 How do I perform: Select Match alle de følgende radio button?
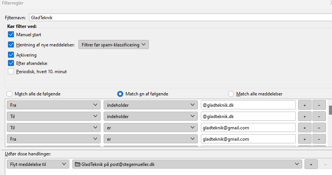(9, 94)
